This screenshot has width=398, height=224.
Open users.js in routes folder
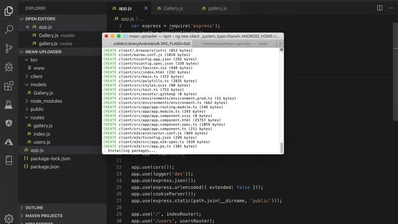(42, 142)
